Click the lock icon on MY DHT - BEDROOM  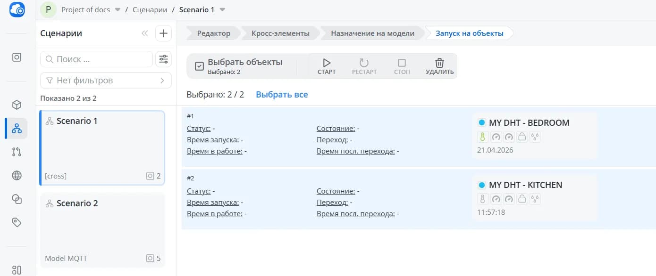522,137
